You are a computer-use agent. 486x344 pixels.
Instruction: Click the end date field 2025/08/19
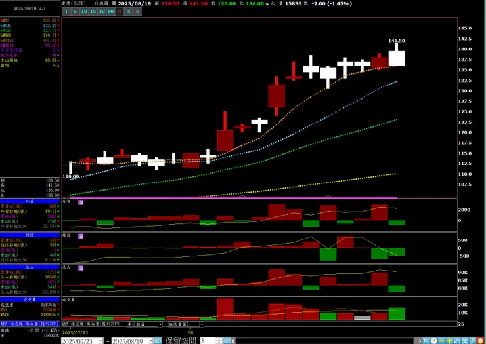[x=130, y=341]
